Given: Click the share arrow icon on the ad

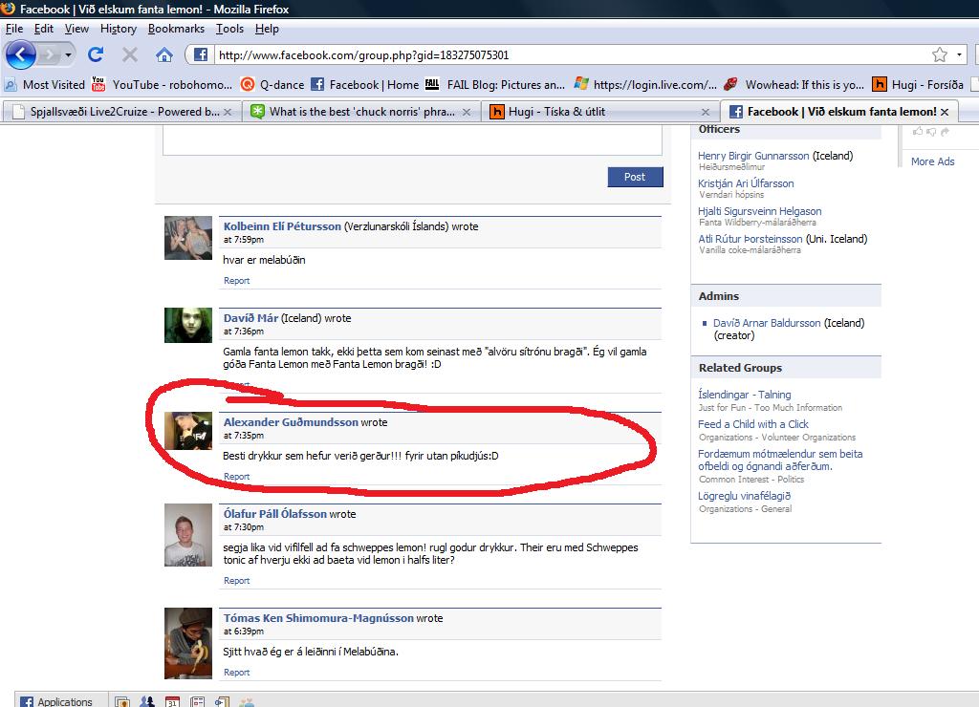Looking at the screenshot, I should pyautogui.click(x=945, y=131).
